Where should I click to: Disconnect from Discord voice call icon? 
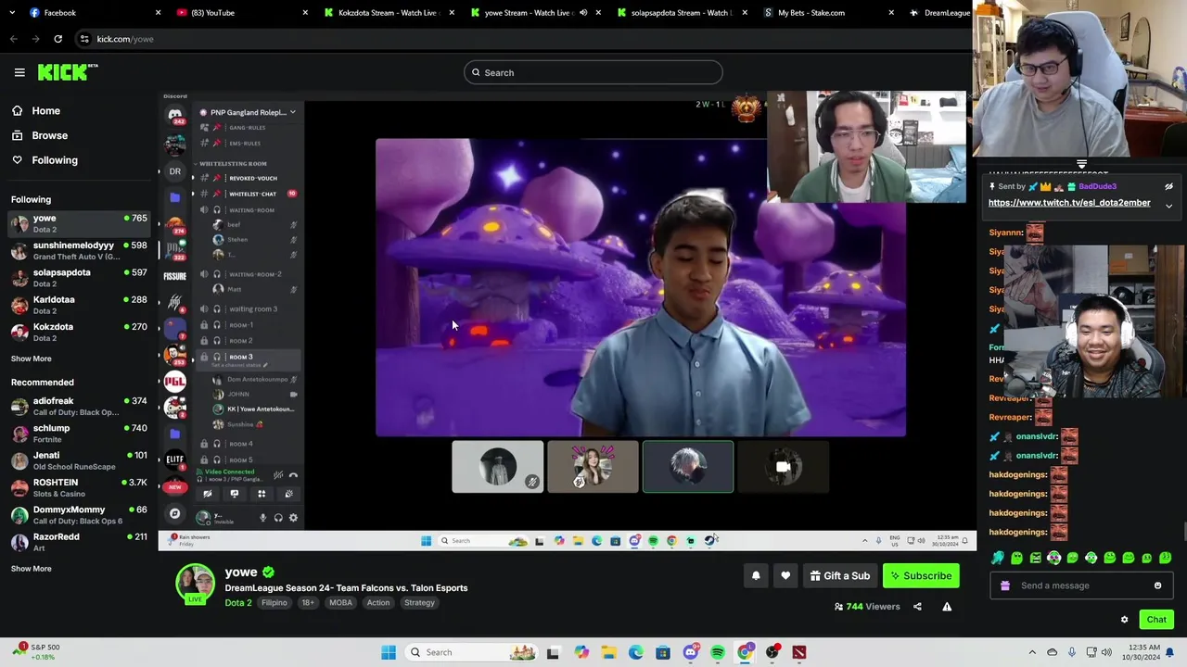293,475
